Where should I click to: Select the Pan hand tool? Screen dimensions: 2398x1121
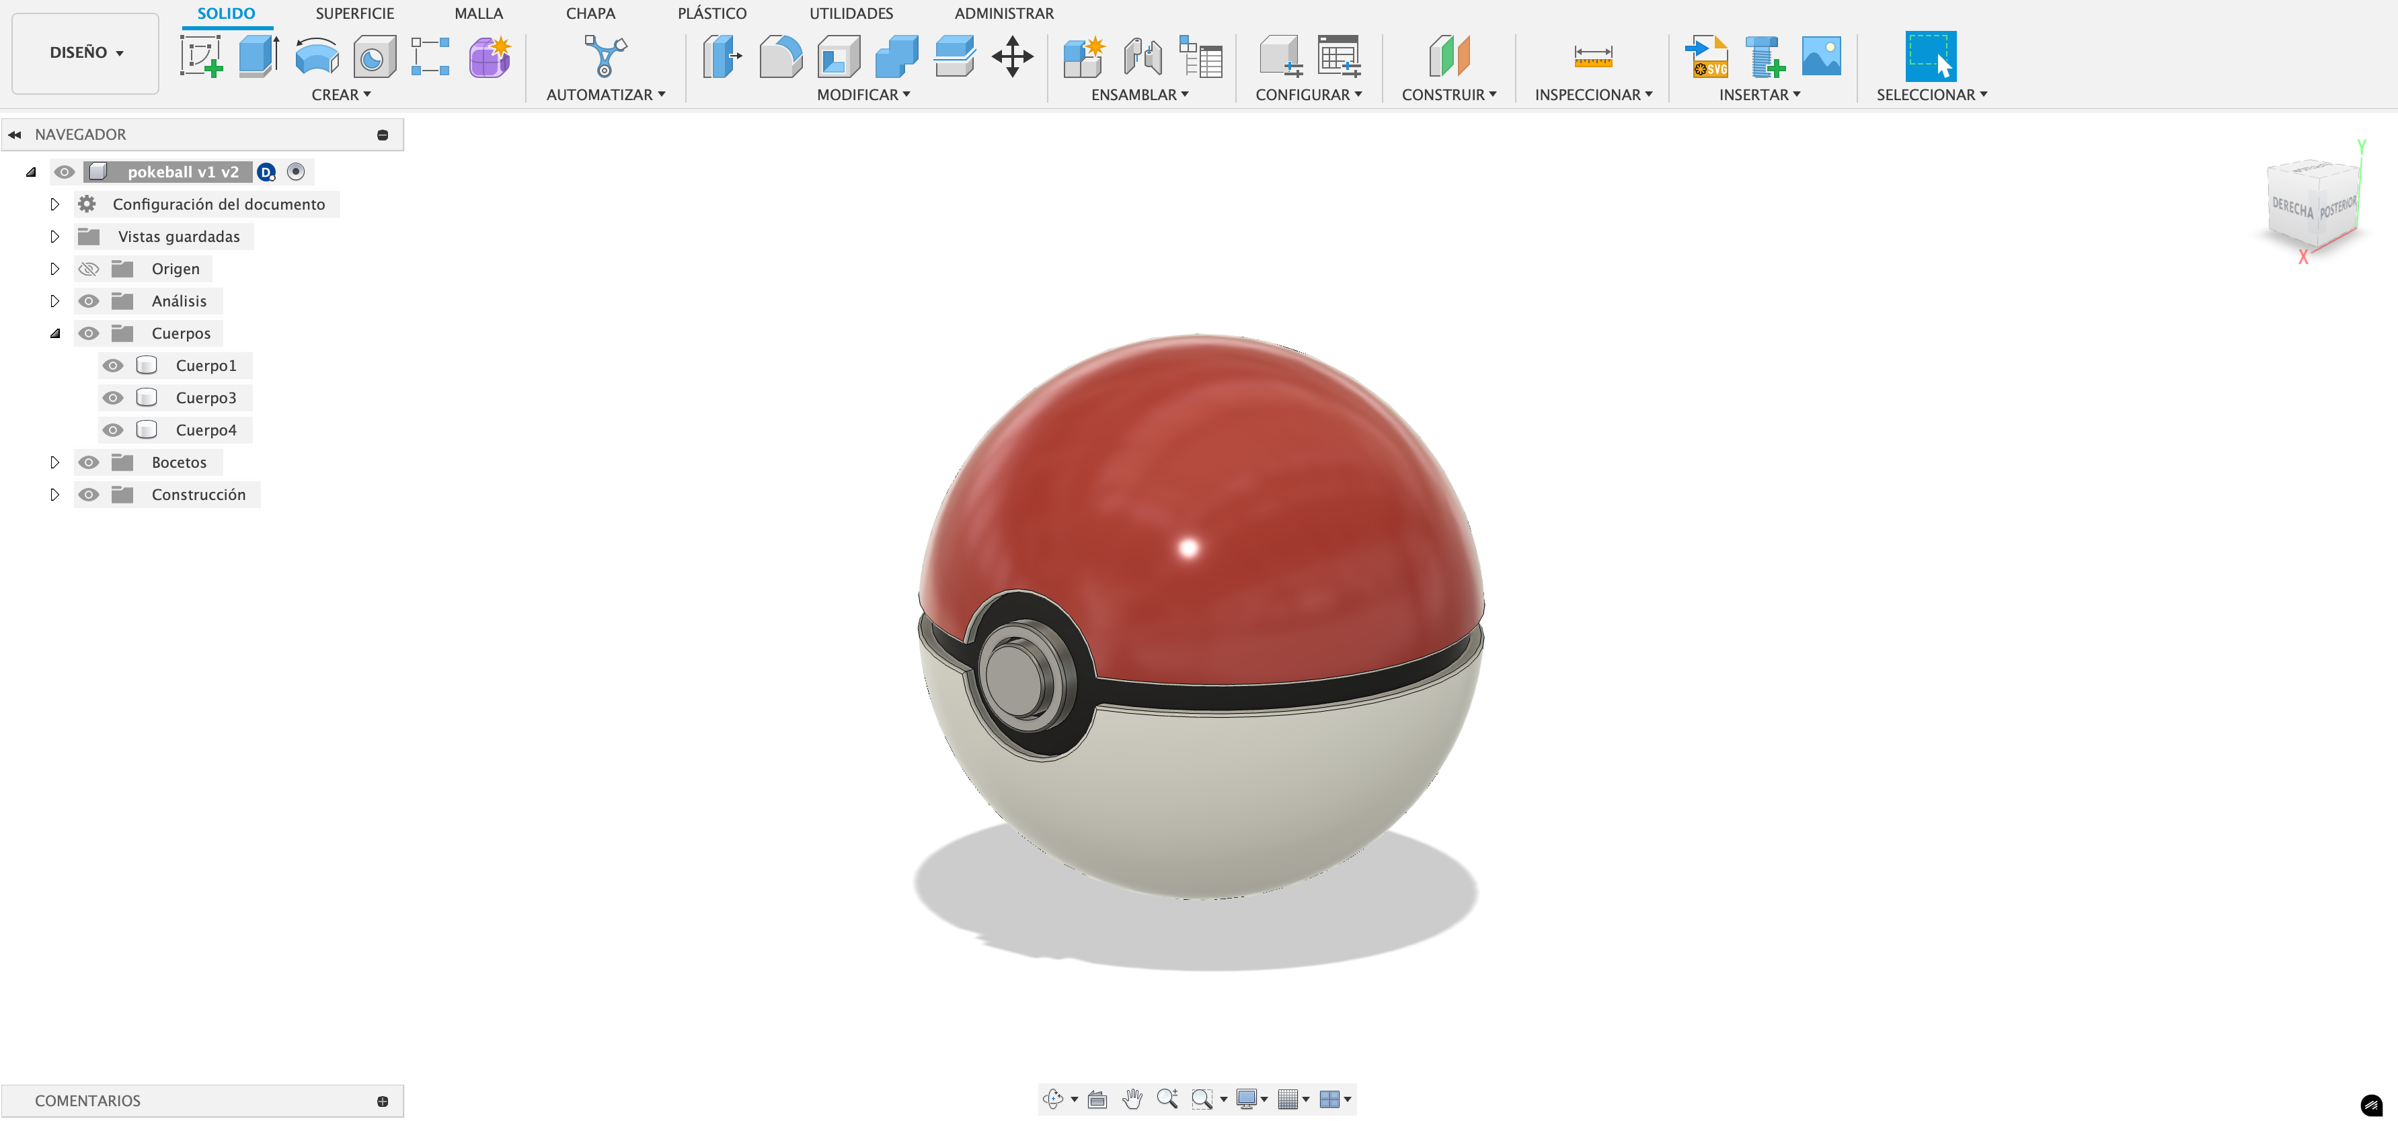click(1132, 1099)
